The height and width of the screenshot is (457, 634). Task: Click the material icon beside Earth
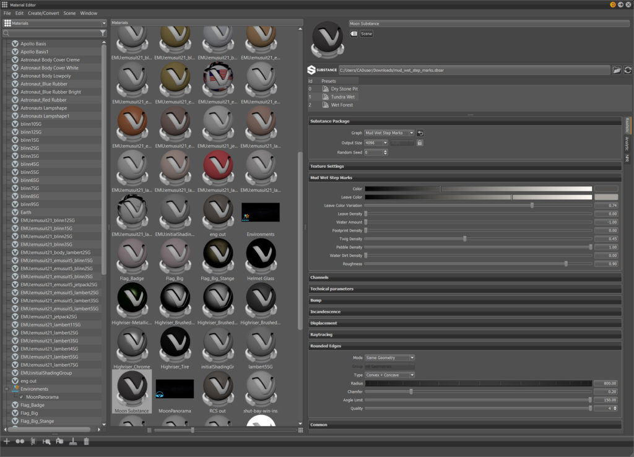[x=15, y=212]
